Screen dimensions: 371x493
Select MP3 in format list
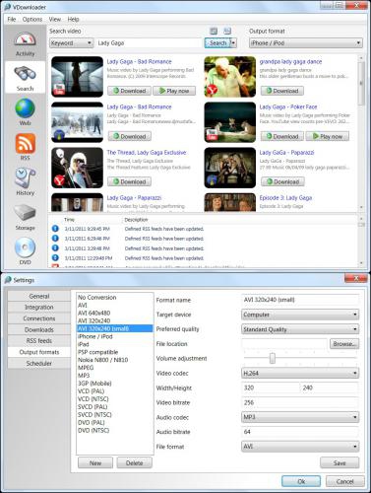pos(114,376)
